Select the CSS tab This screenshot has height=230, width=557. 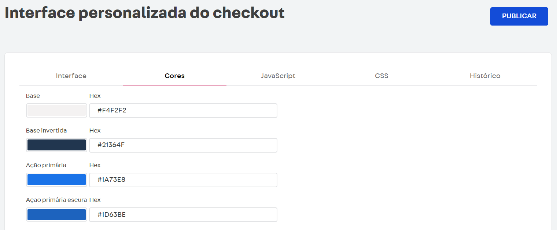point(381,76)
